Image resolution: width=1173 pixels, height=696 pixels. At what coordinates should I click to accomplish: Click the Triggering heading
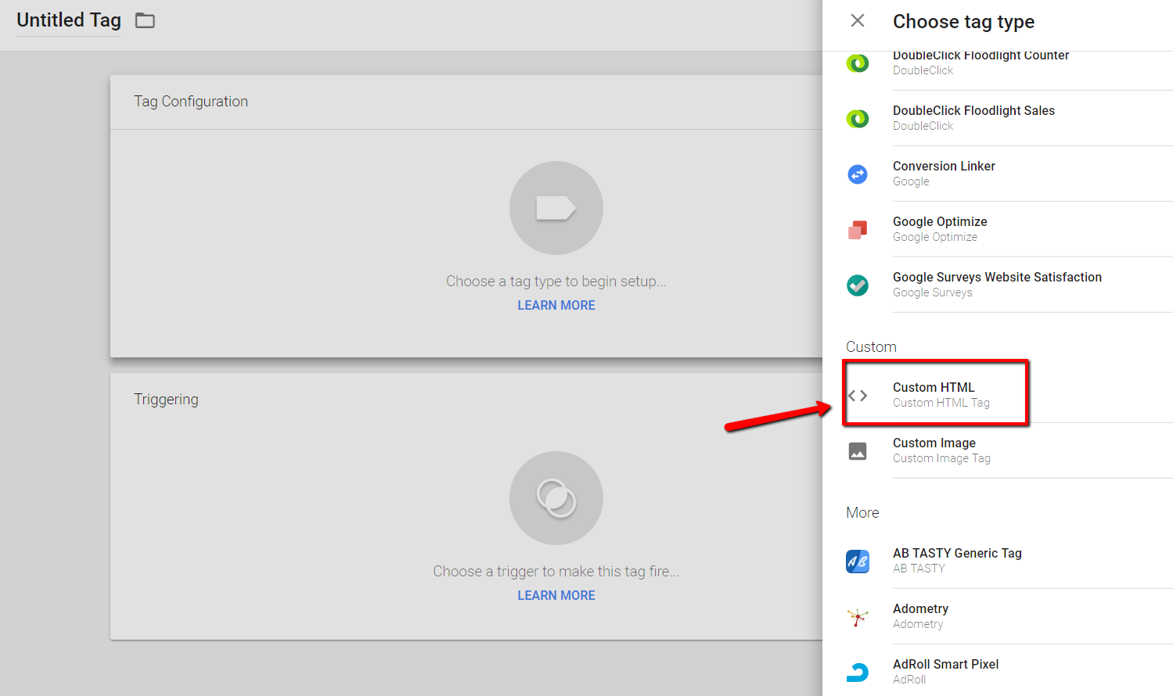166,400
